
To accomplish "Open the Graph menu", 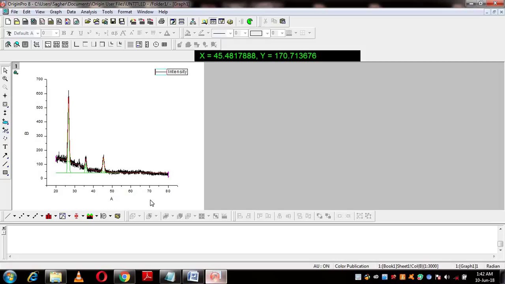I will pyautogui.click(x=56, y=12).
